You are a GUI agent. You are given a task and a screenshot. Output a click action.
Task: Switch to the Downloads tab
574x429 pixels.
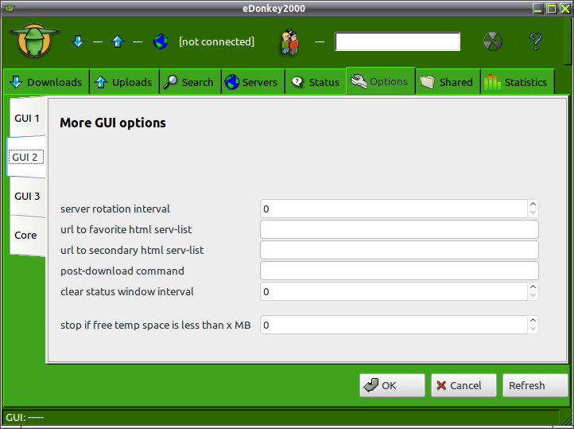(46, 82)
